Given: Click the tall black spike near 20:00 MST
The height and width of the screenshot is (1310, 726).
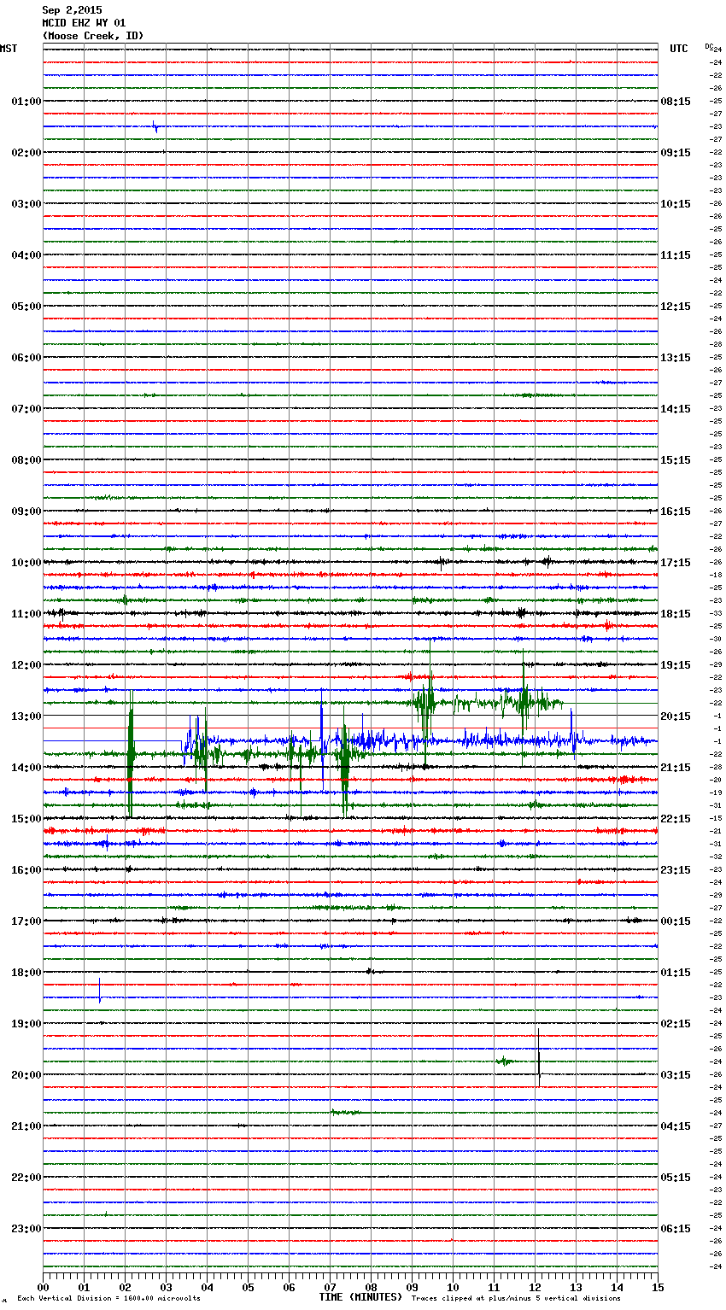Looking at the screenshot, I should point(539,1057).
